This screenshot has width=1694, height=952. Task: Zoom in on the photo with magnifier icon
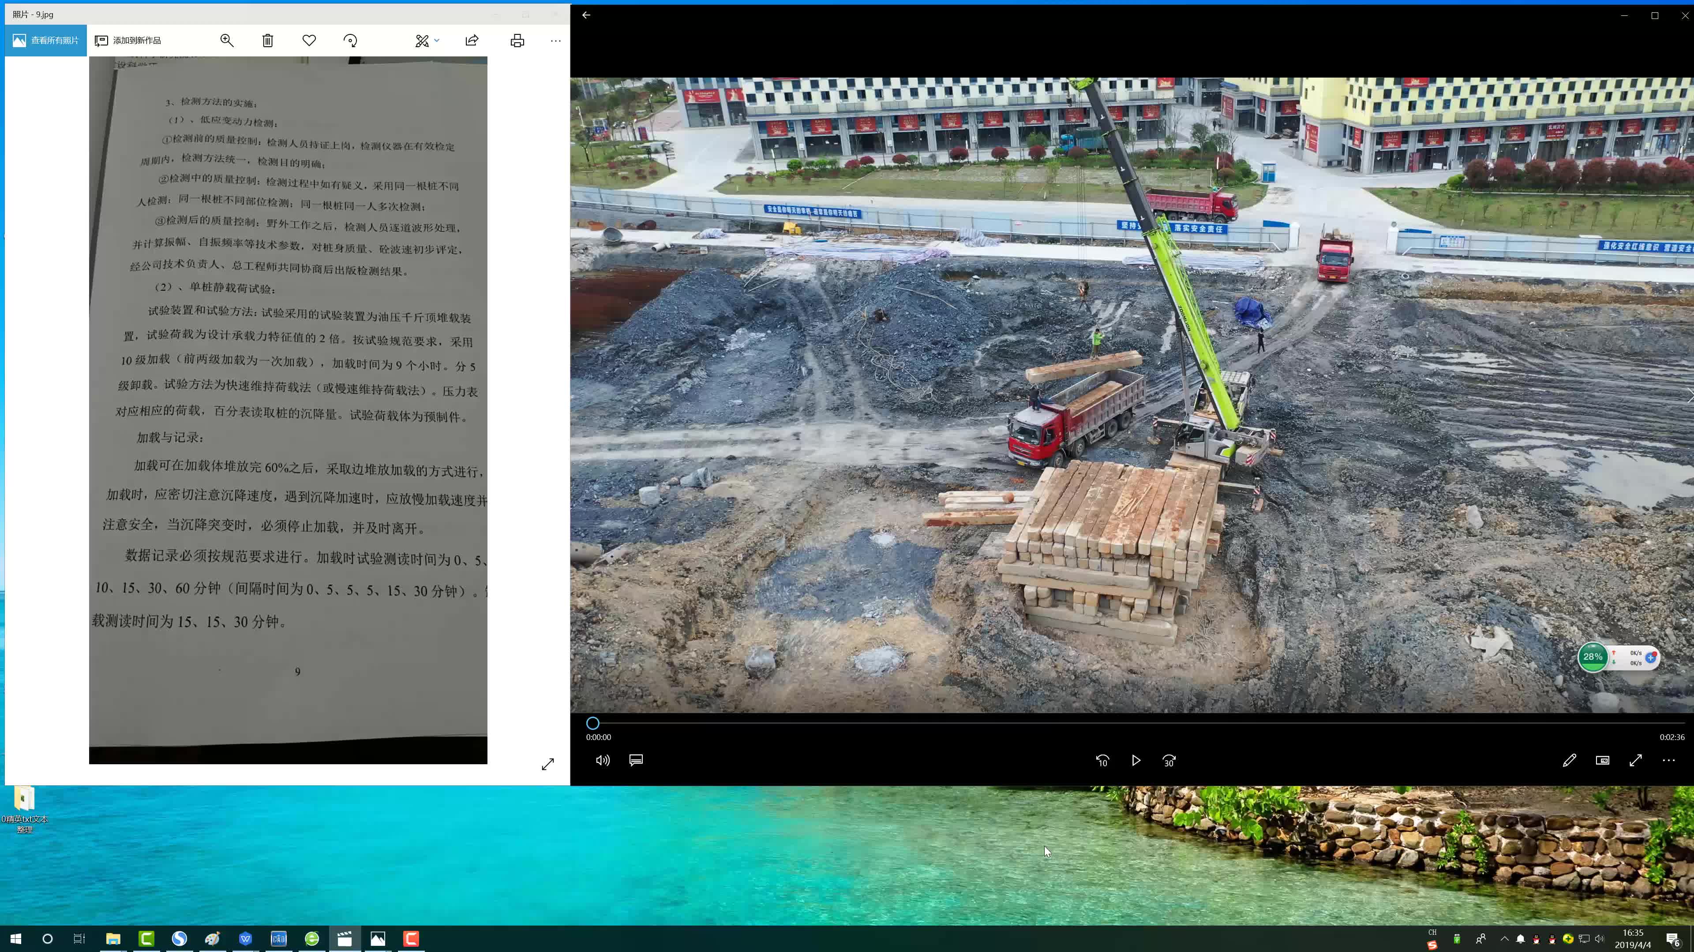pos(227,40)
